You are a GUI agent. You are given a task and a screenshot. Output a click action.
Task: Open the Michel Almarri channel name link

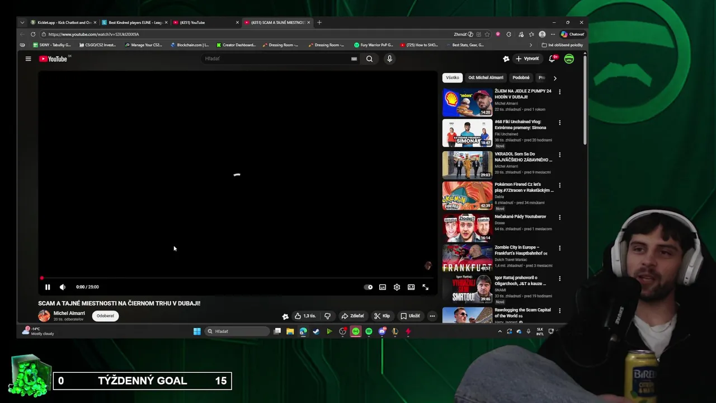pyautogui.click(x=69, y=313)
